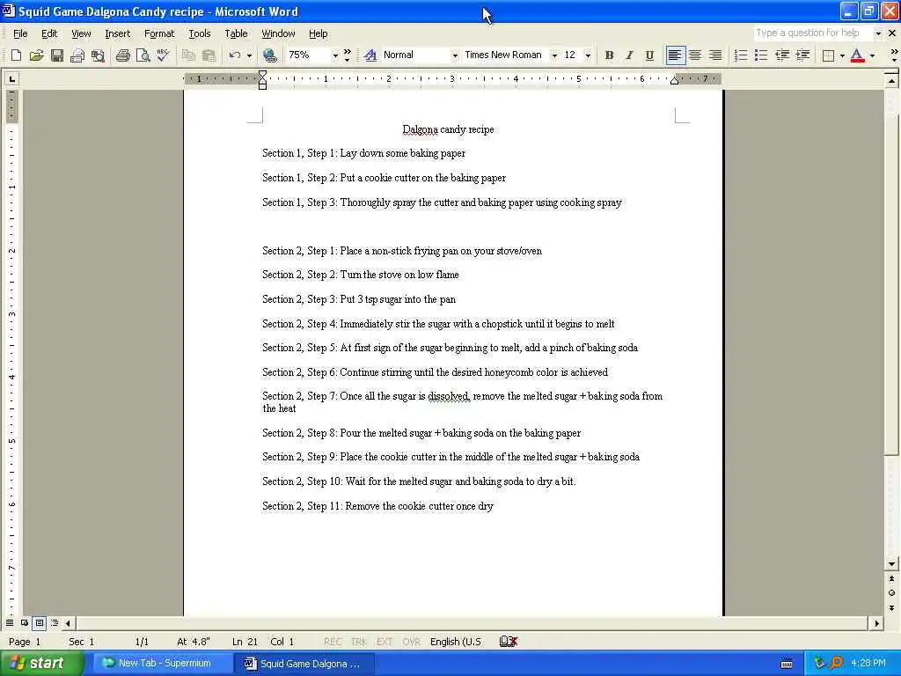Click horizontal scrollbar right arrow
Viewport: 901px width, 676px height.
click(x=876, y=622)
